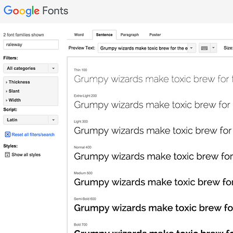
Task: Click Show all styles link
Action: [x=26, y=155]
